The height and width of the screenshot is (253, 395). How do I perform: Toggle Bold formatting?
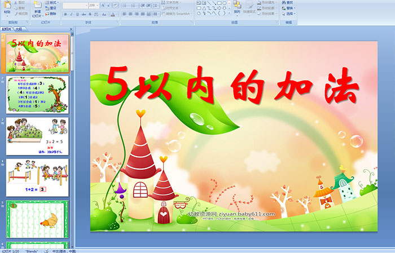click(65, 14)
